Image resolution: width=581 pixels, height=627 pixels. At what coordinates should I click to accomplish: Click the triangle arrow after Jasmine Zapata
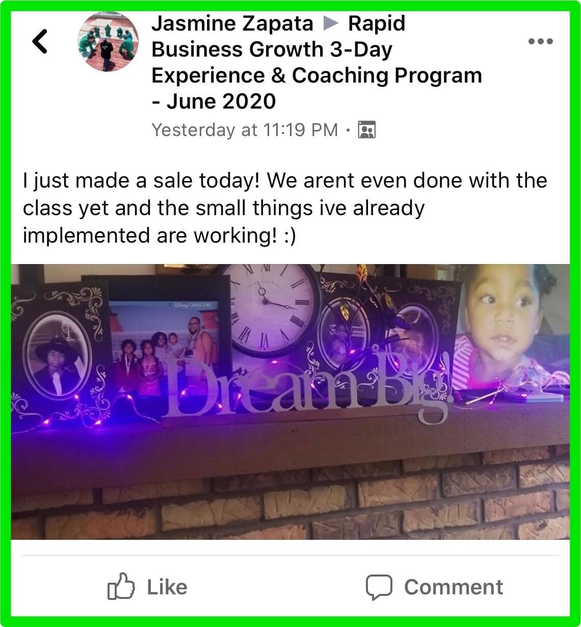pos(331,23)
